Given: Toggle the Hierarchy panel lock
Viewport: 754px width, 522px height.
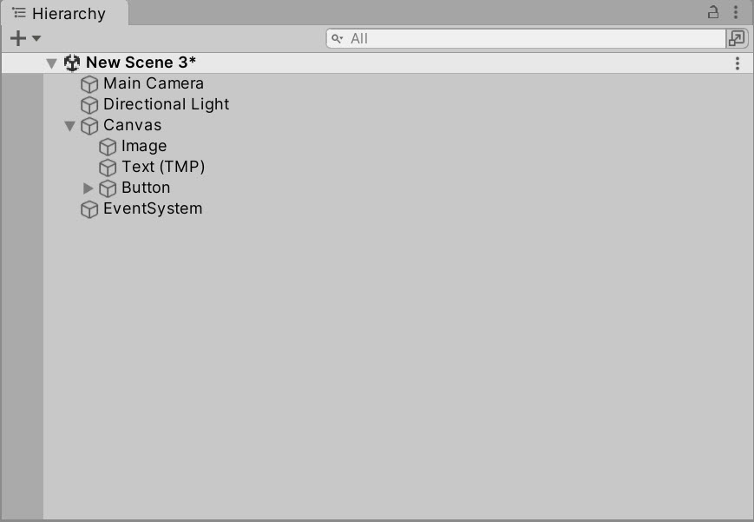Looking at the screenshot, I should click(x=713, y=12).
